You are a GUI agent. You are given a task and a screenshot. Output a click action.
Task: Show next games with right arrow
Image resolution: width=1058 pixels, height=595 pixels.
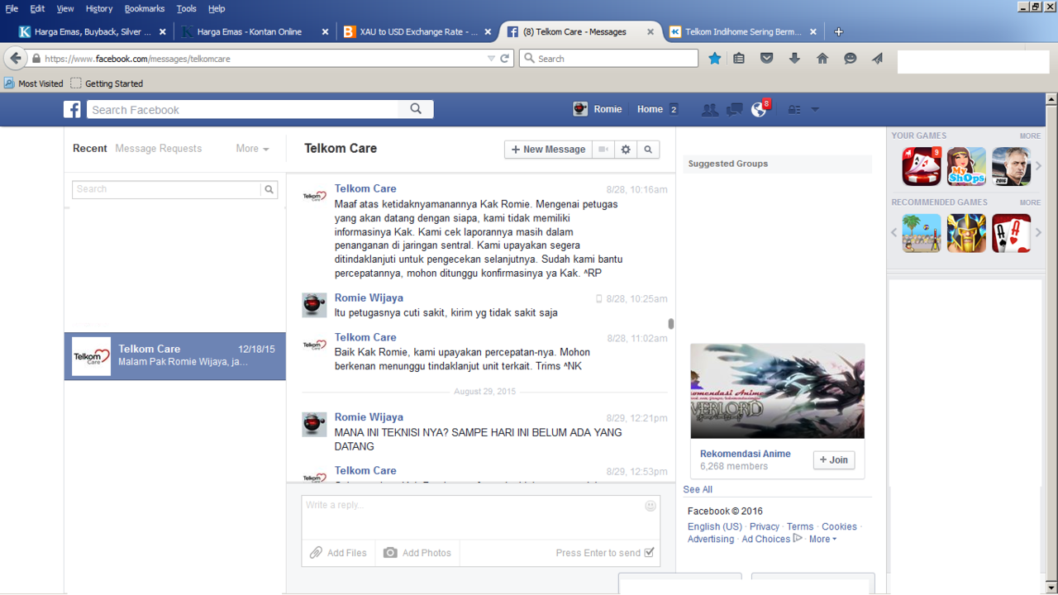(x=1039, y=166)
